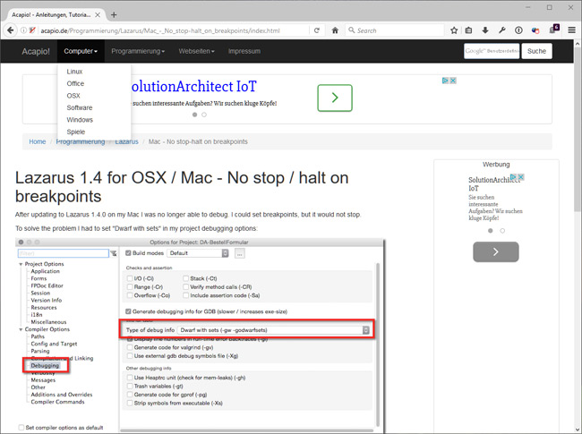Viewport: 582px width, 434px height.
Task: Choose Windows from Computer menu
Action: (80, 120)
